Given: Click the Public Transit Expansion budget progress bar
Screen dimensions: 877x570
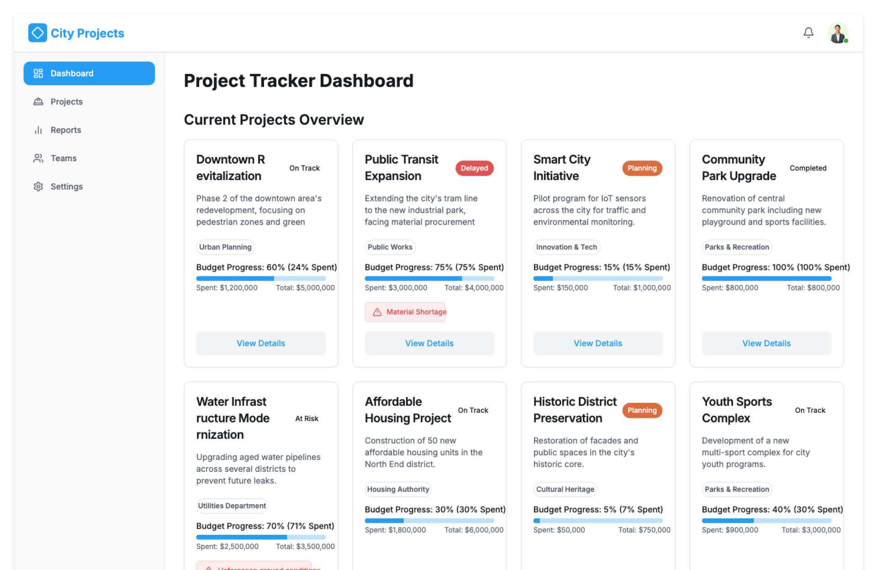Looking at the screenshot, I should 429,279.
